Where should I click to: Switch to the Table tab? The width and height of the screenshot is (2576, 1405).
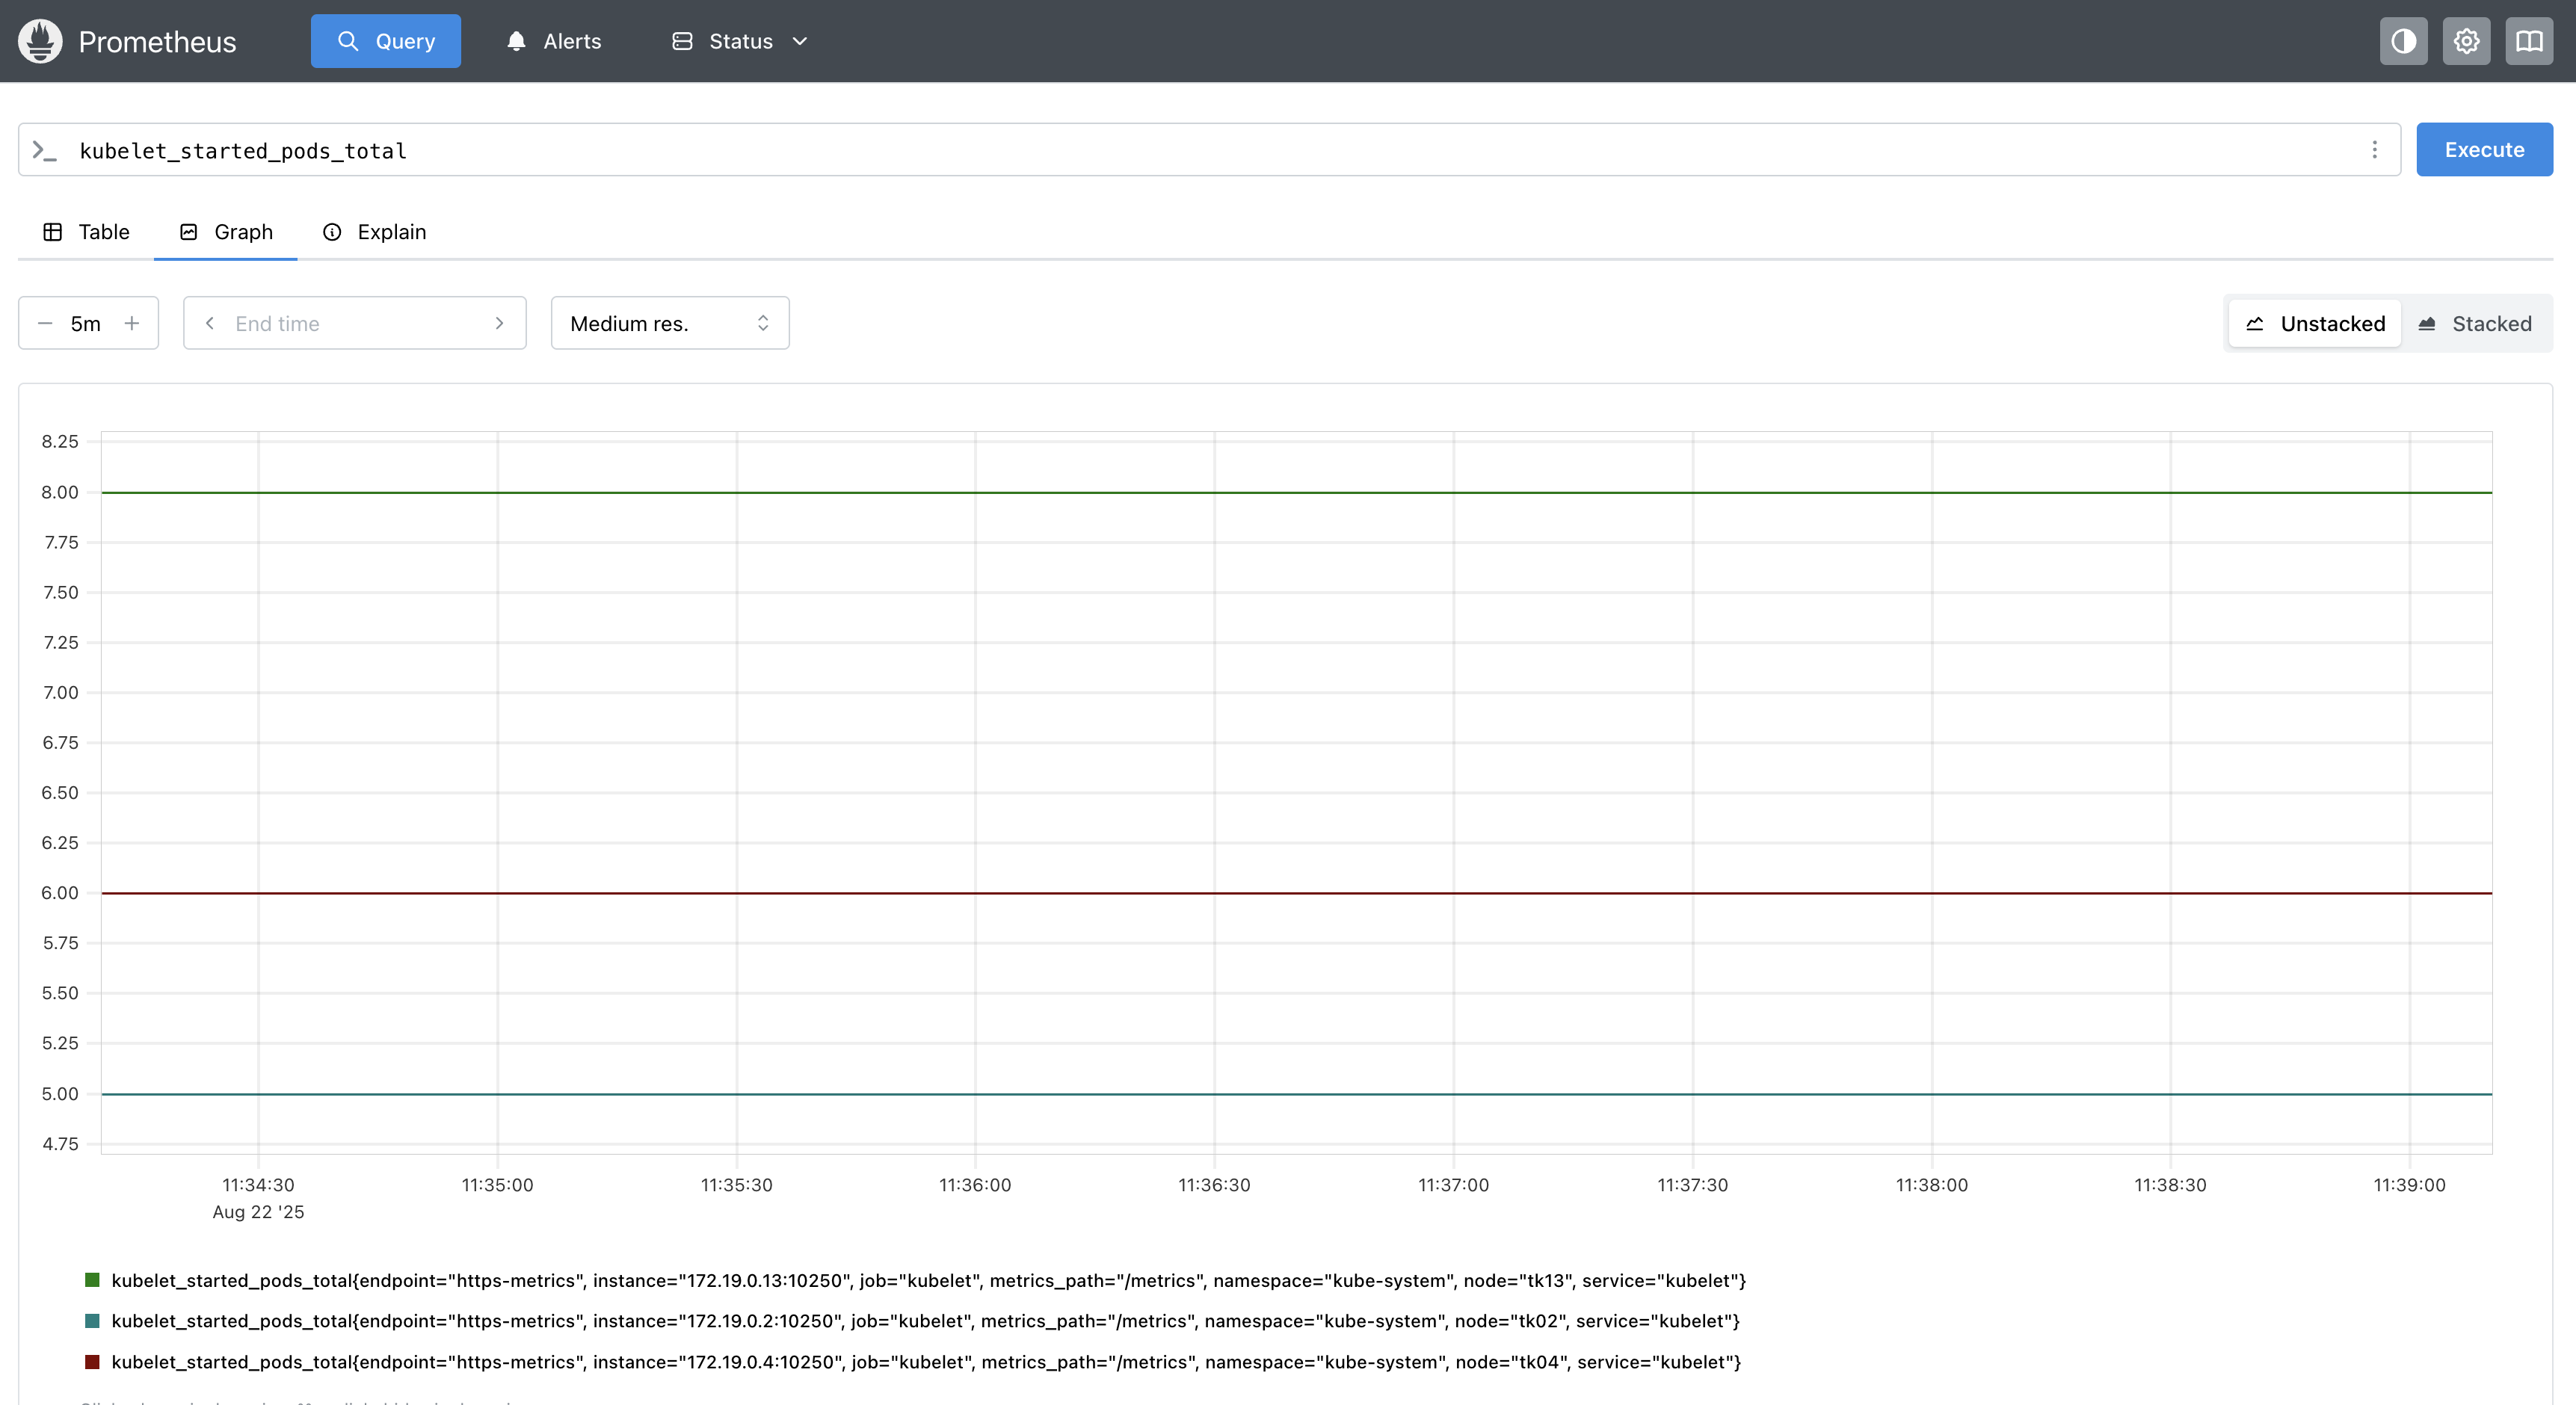[87, 232]
